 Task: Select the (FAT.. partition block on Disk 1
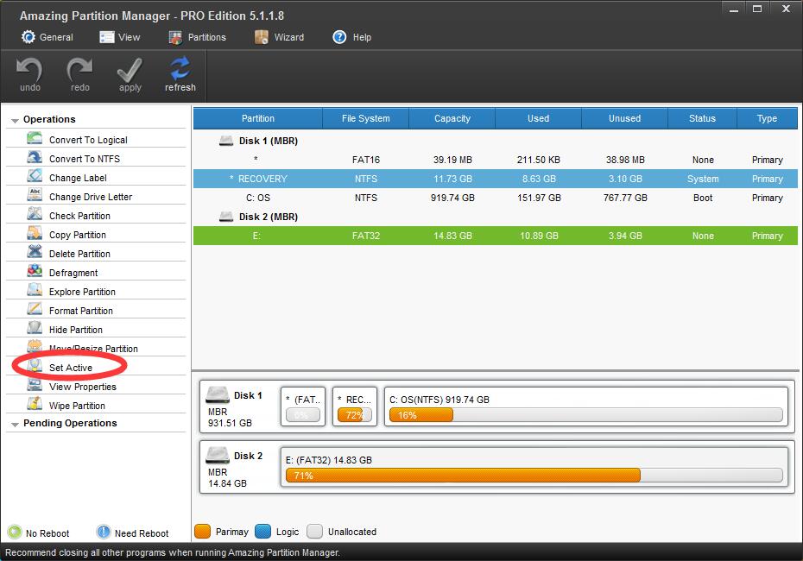tap(303, 407)
